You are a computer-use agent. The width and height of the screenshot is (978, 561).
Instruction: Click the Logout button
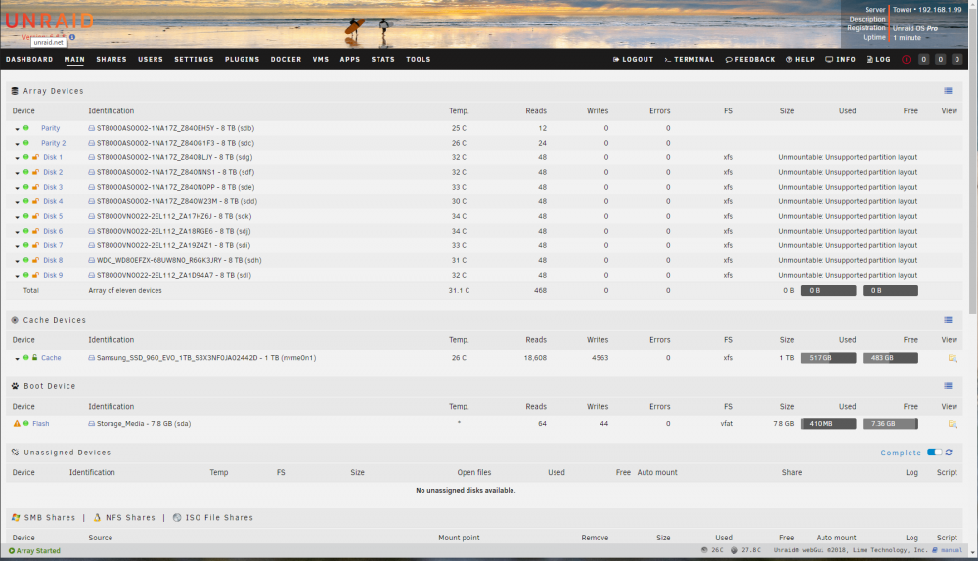coord(633,60)
